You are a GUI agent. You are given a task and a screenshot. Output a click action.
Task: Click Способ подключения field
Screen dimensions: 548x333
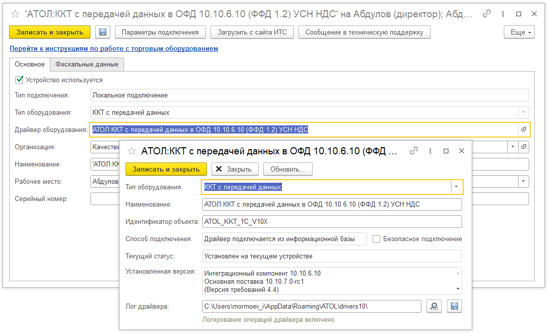pyautogui.click(x=285, y=239)
